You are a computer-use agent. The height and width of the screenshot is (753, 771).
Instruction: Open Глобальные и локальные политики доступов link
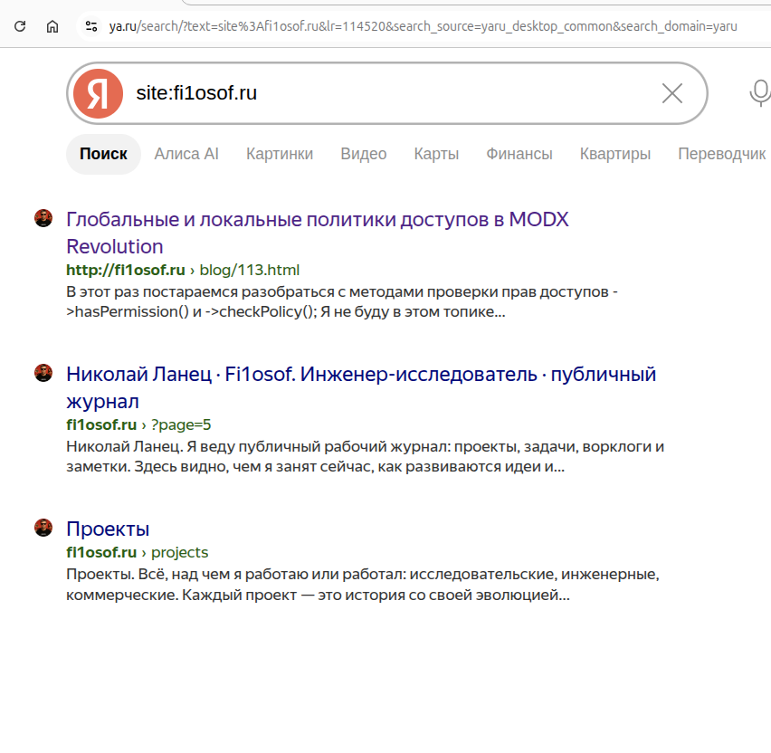tap(318, 233)
